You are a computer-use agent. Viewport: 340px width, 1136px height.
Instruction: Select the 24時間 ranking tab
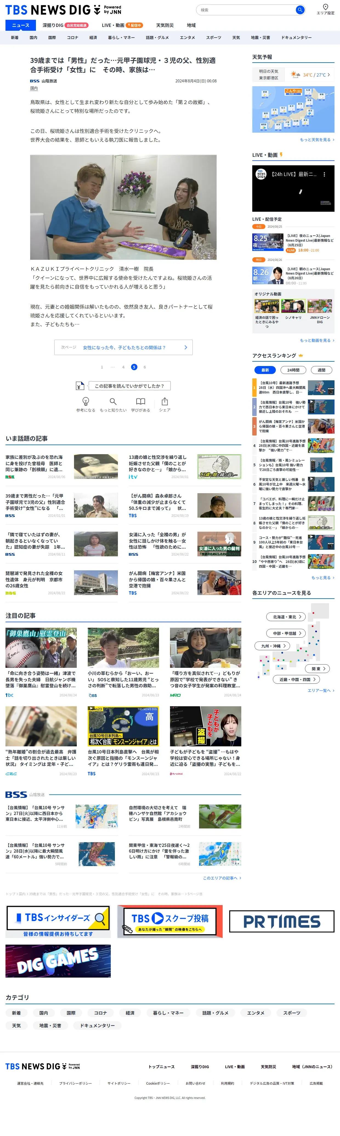tap(293, 370)
